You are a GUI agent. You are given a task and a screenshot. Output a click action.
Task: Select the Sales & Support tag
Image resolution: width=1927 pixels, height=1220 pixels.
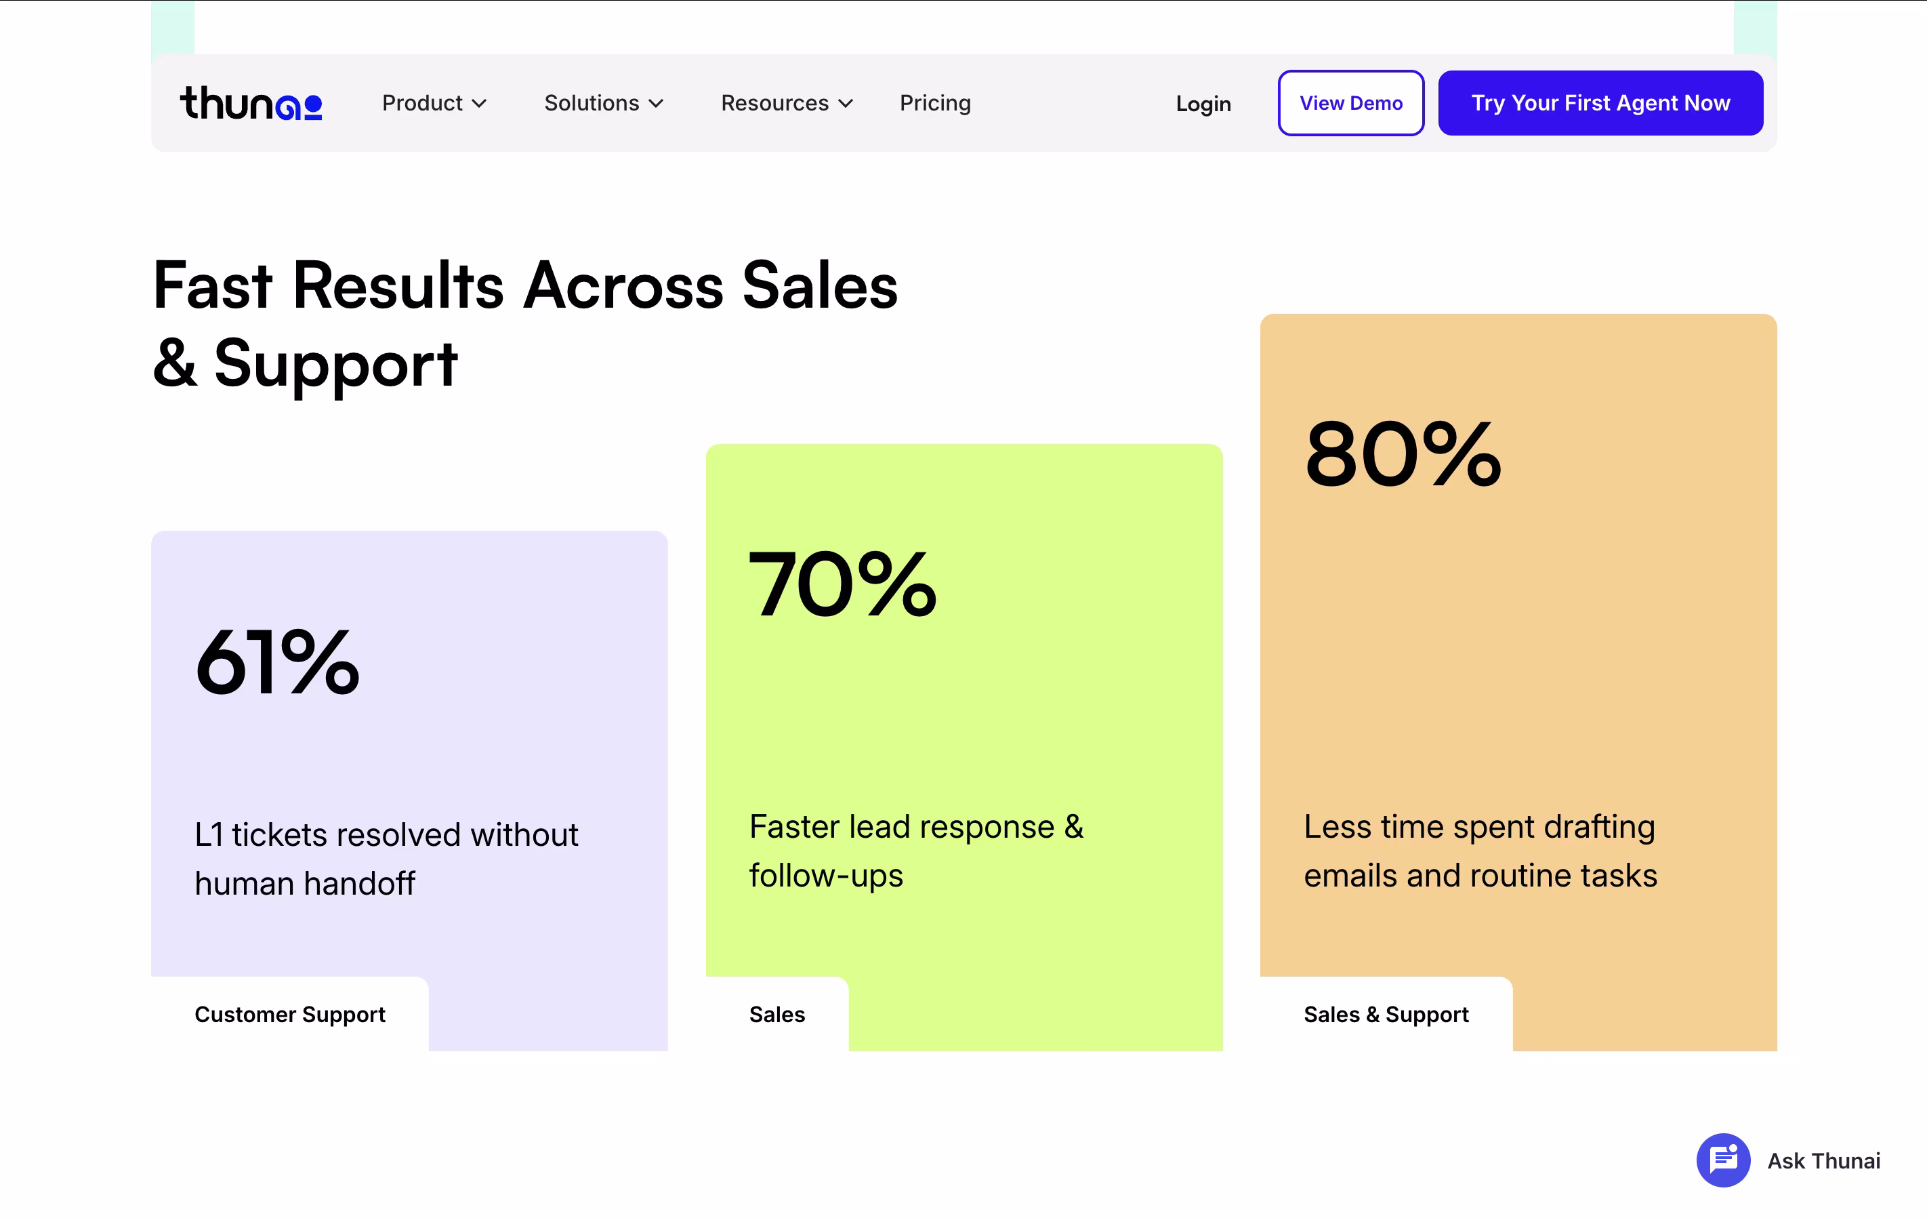pyautogui.click(x=1386, y=1014)
